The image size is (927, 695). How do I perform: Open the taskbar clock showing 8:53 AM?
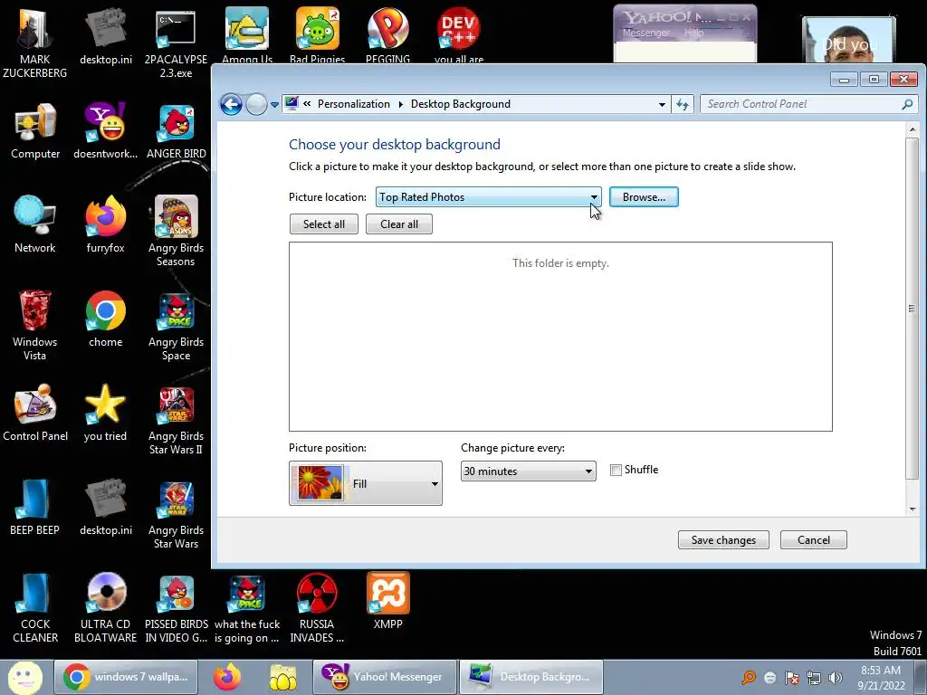point(881,677)
